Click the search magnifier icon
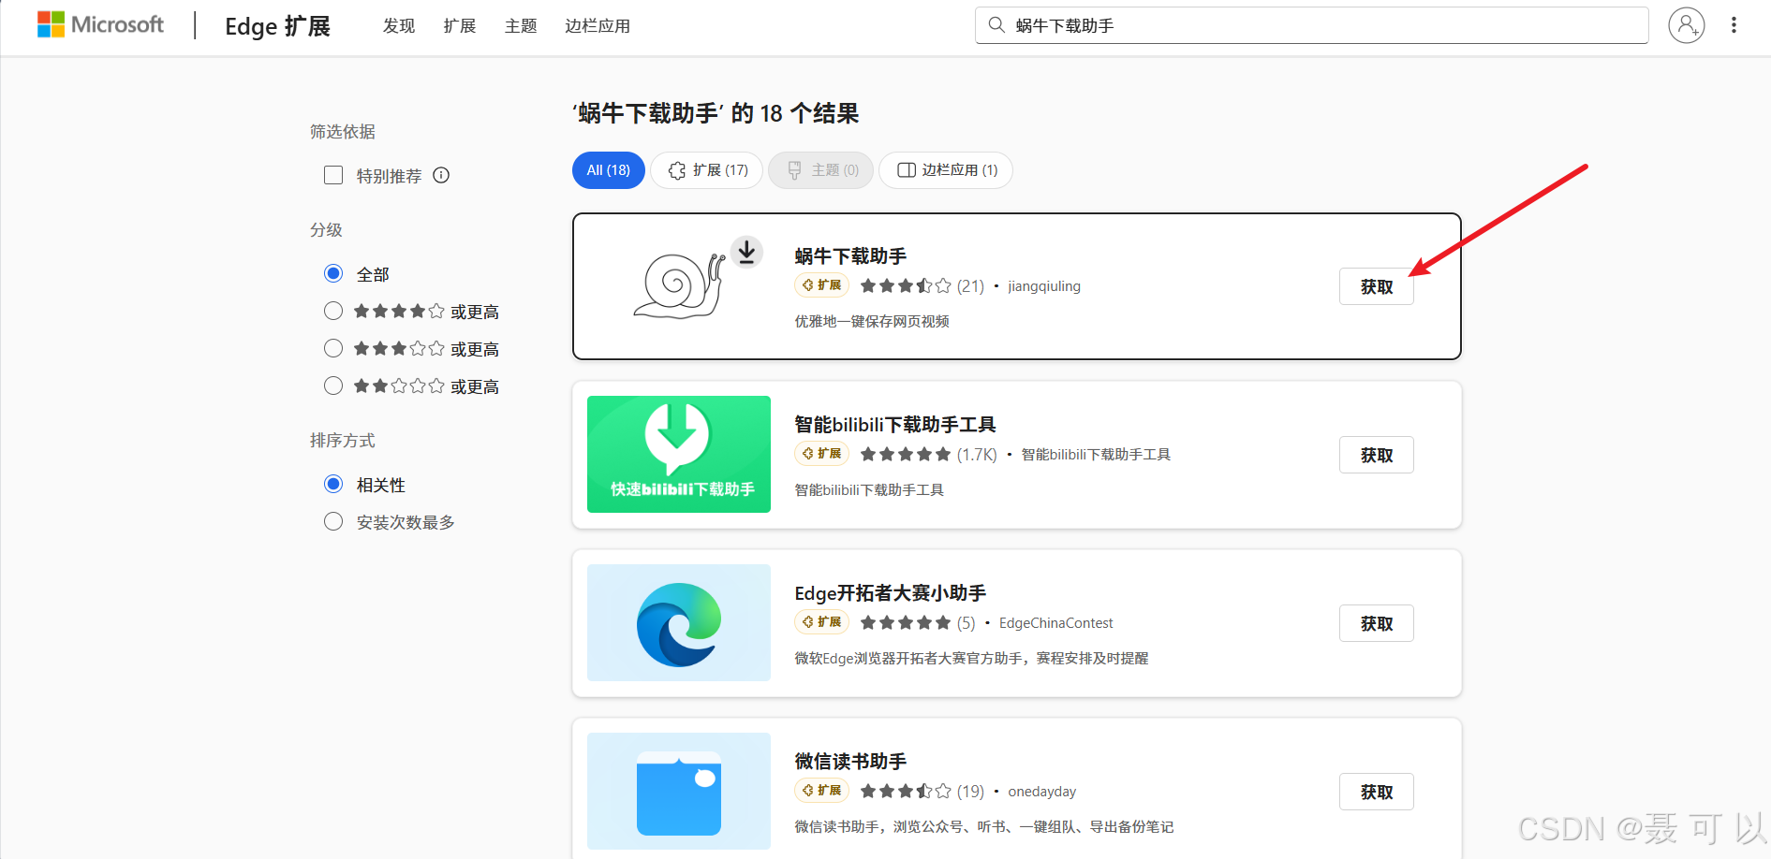The image size is (1771, 859). pyautogui.click(x=996, y=25)
